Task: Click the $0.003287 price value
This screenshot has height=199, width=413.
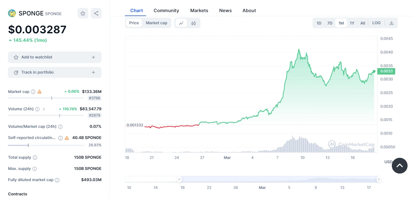Action: pyautogui.click(x=37, y=29)
